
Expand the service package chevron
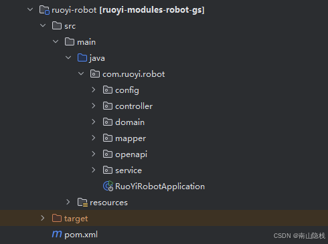tap(94, 170)
